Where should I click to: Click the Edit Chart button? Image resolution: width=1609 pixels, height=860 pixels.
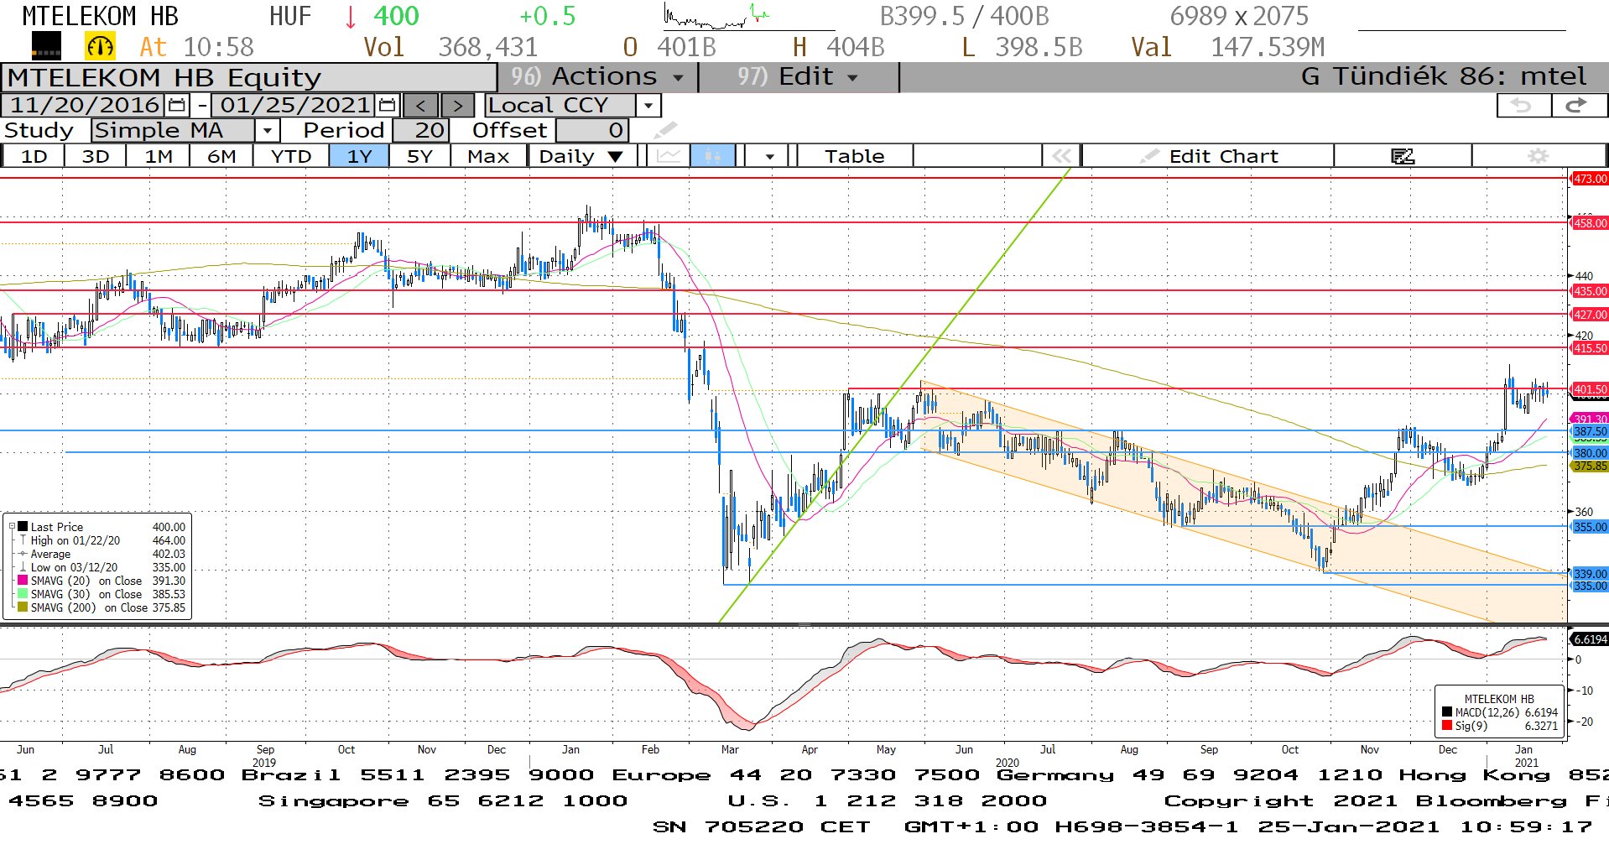click(x=1208, y=156)
